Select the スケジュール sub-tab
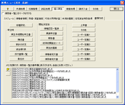 pyautogui.click(x=9, y=19)
